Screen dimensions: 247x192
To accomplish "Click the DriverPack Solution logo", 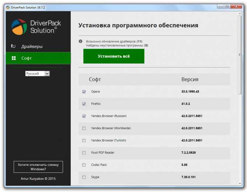I will pos(36,27).
